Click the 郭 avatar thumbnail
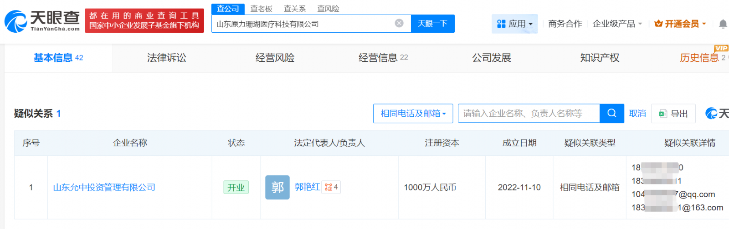This screenshot has height=229, width=729. [277, 187]
